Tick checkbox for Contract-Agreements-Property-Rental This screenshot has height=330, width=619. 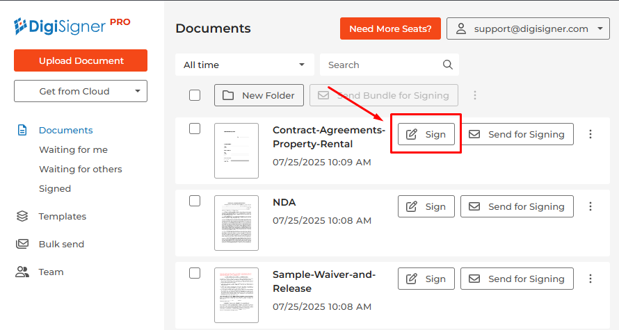[x=195, y=129]
